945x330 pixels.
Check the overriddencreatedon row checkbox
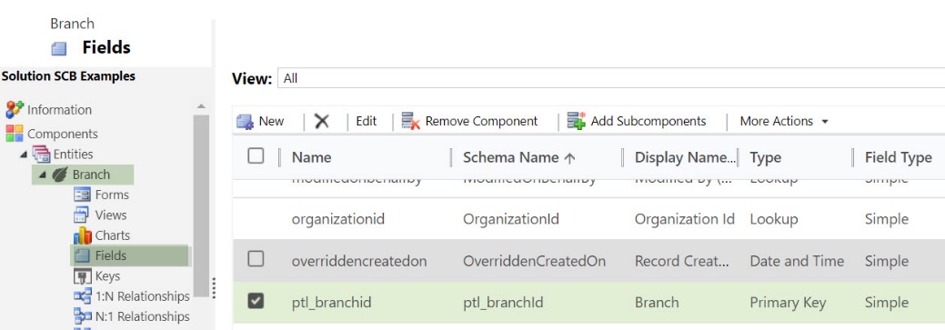pyautogui.click(x=256, y=259)
